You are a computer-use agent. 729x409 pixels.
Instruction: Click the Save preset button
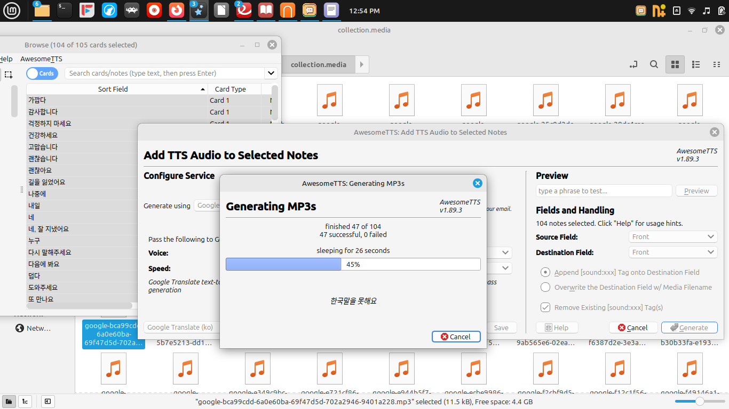[x=501, y=328]
